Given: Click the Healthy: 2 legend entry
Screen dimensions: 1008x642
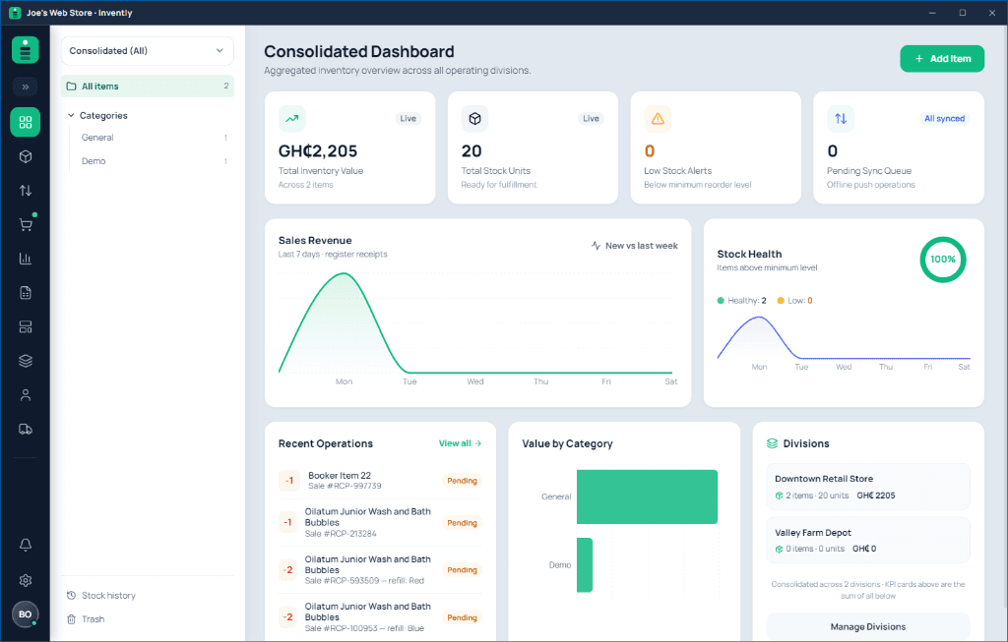Looking at the screenshot, I should [742, 301].
